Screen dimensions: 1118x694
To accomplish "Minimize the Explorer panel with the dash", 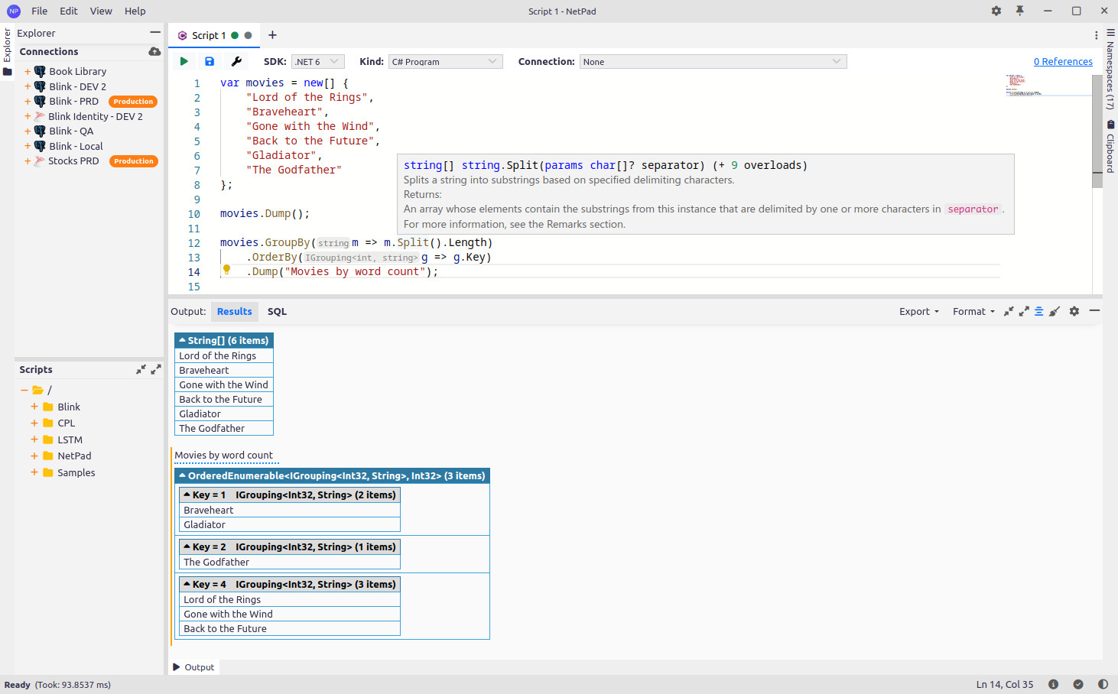I will [x=155, y=33].
